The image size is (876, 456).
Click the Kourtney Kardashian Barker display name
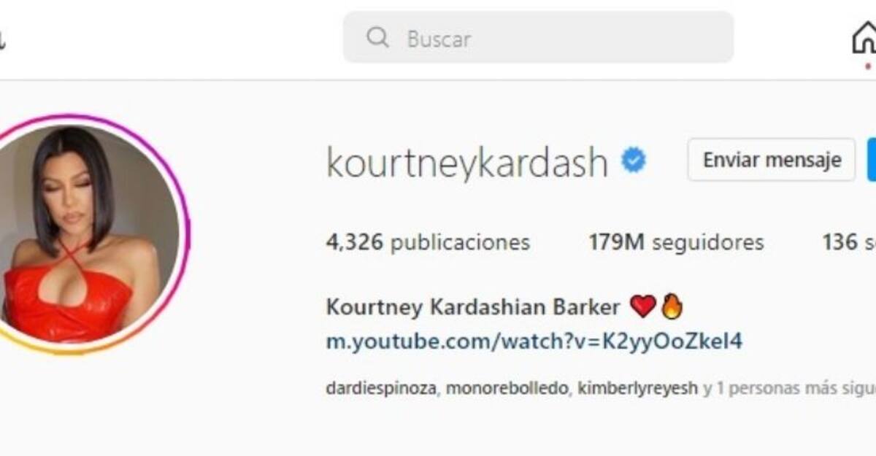472,307
